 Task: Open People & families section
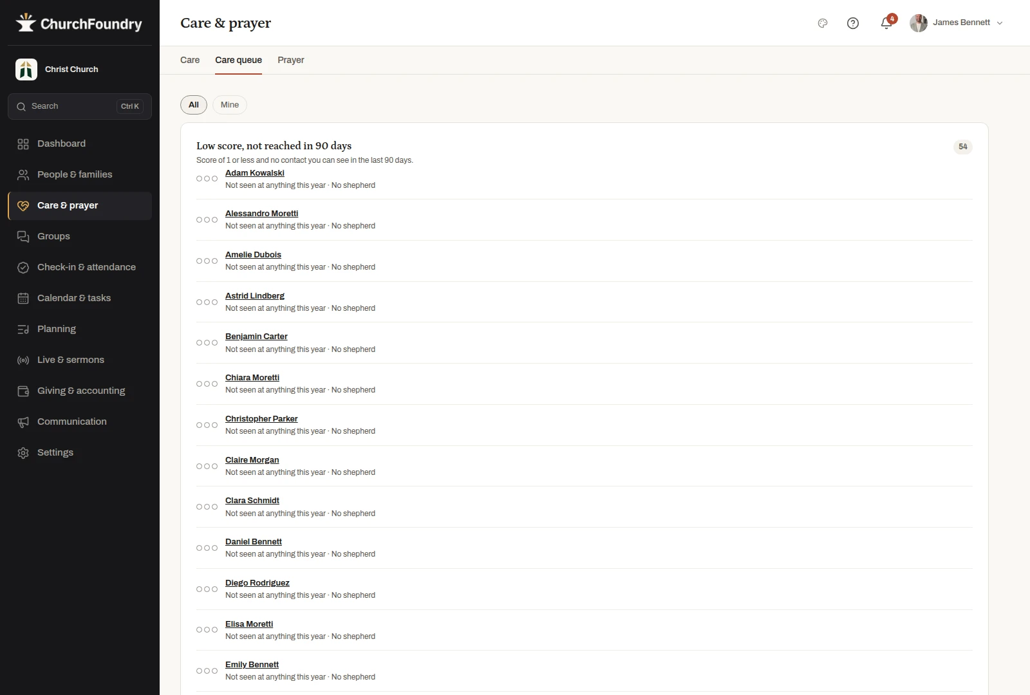(x=80, y=174)
